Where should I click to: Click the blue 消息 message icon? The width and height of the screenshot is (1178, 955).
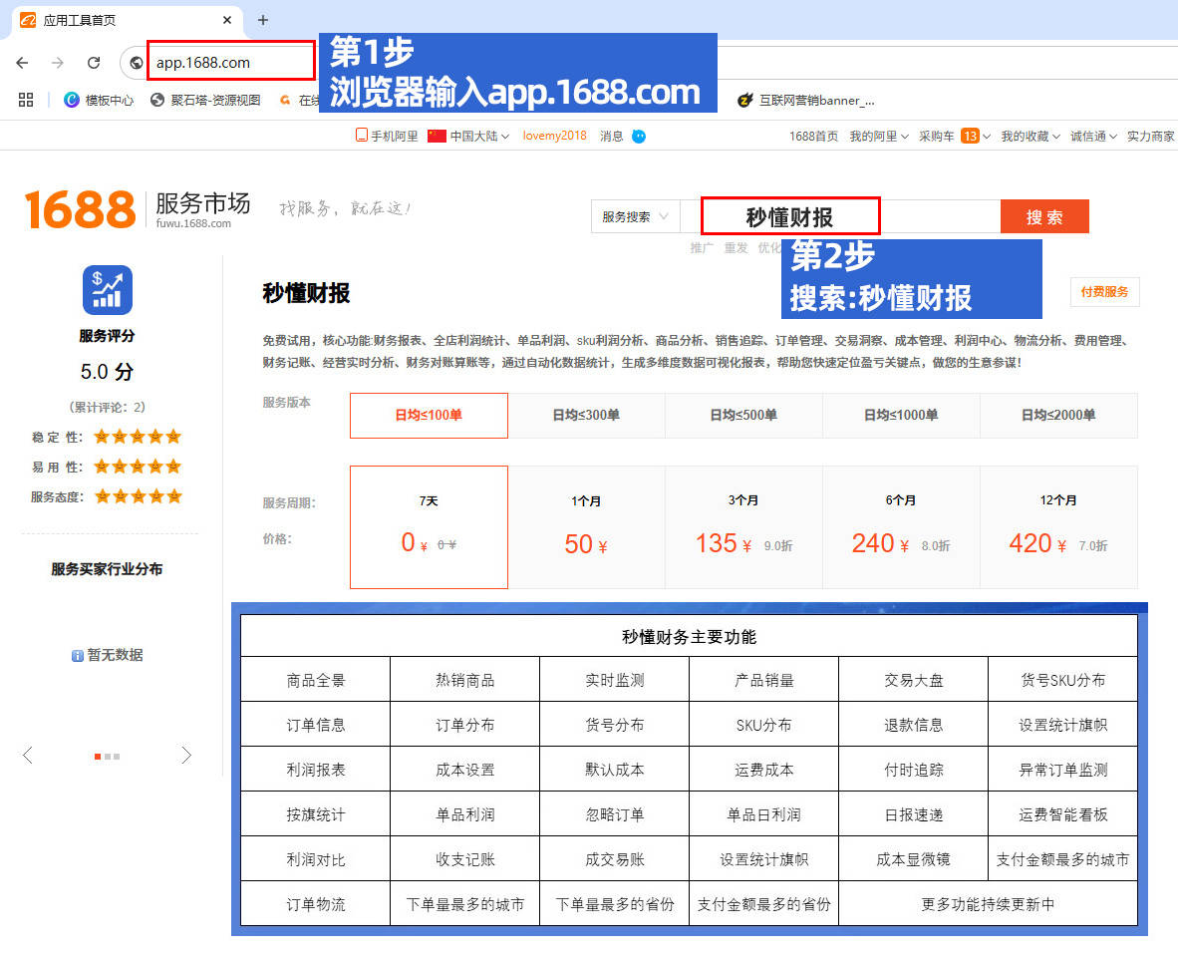click(x=639, y=136)
